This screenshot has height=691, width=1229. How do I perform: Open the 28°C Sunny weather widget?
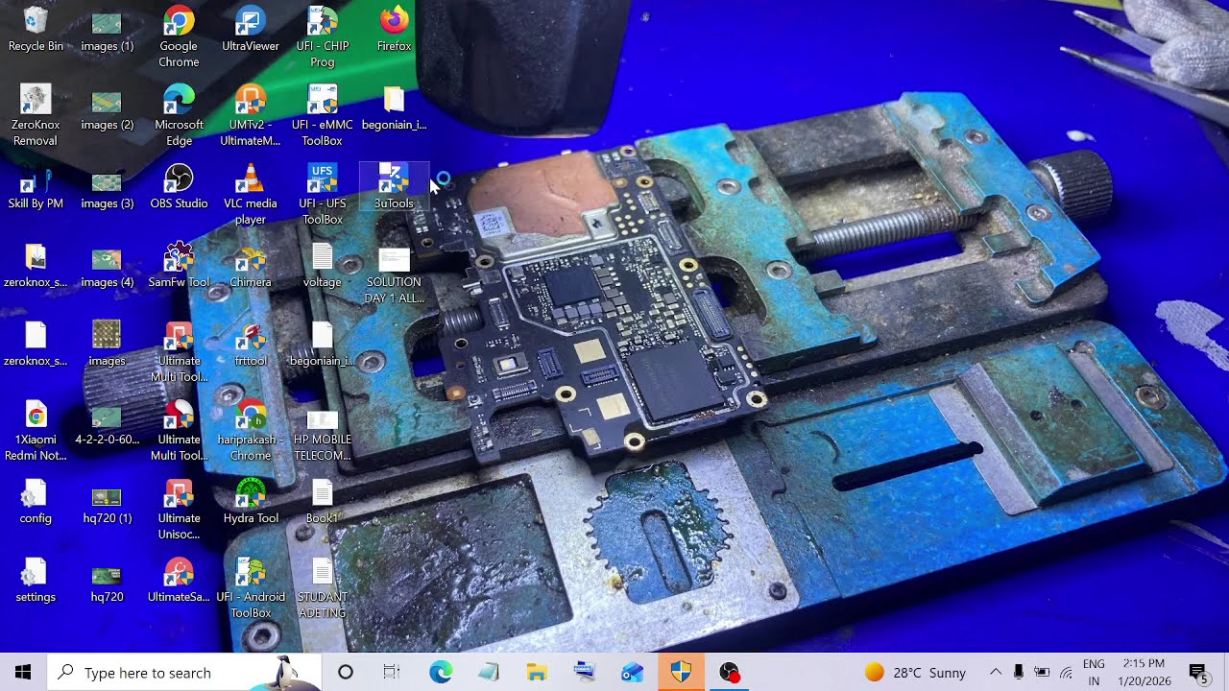(x=915, y=672)
